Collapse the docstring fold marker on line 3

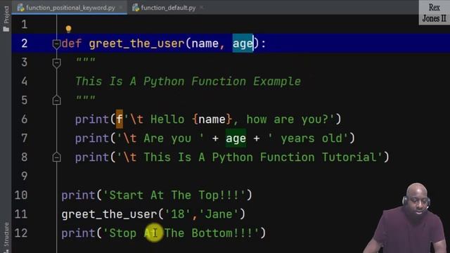tap(56, 63)
